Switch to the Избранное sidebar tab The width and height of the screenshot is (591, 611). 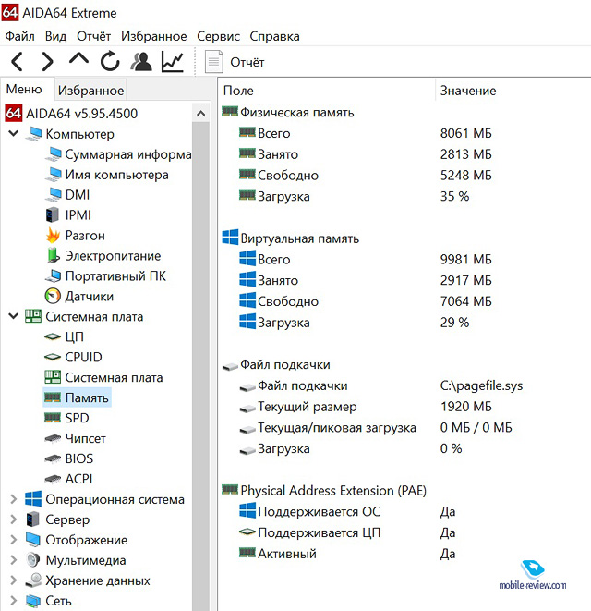90,90
